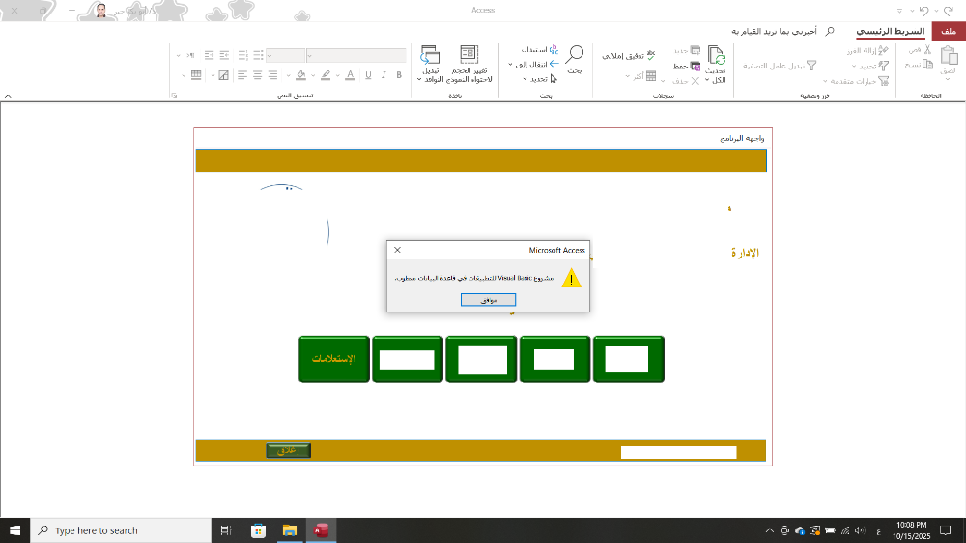Viewport: 966px width, 543px height.
Task: Open the Refresh All dropdown arrow
Action: (x=707, y=80)
